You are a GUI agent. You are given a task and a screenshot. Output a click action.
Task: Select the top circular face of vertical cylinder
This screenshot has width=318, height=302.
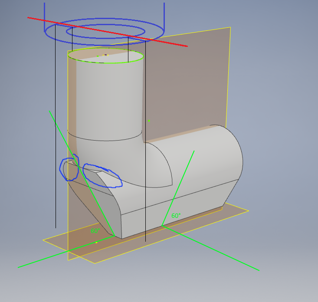coord(105,56)
